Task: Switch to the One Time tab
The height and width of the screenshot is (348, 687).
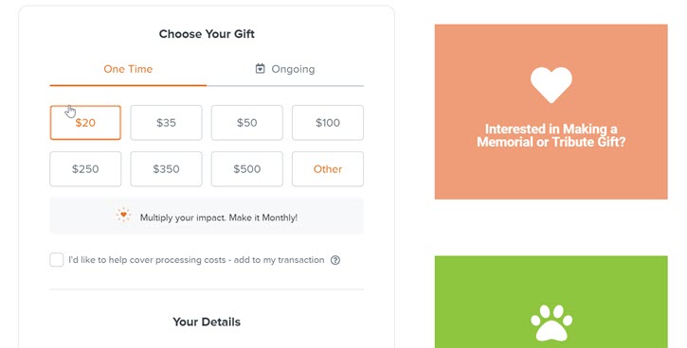Action: (x=128, y=69)
